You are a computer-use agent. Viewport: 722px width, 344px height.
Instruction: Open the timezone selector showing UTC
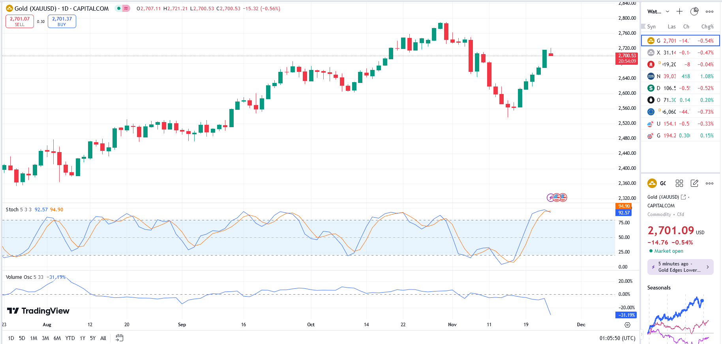click(x=617, y=338)
